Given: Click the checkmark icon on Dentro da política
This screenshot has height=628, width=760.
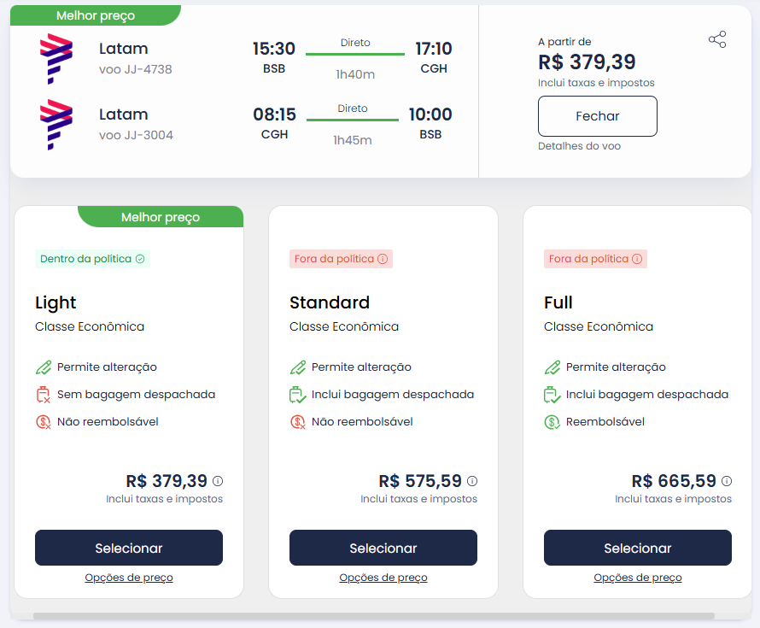Looking at the screenshot, I should pos(140,259).
